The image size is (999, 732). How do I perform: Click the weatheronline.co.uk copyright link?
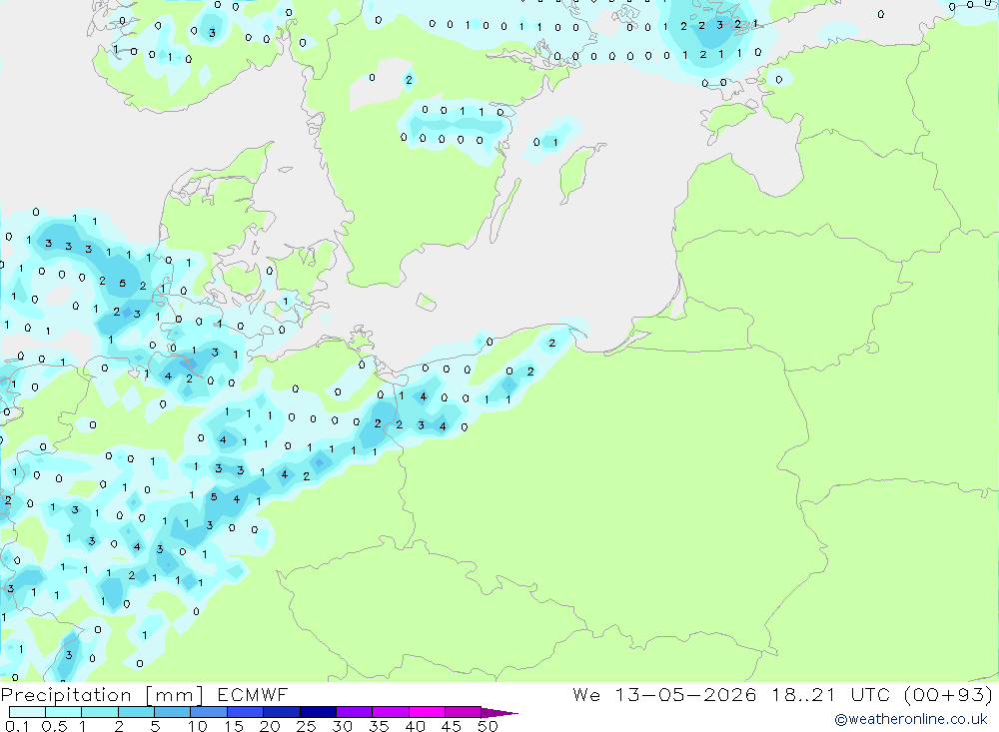click(910, 719)
